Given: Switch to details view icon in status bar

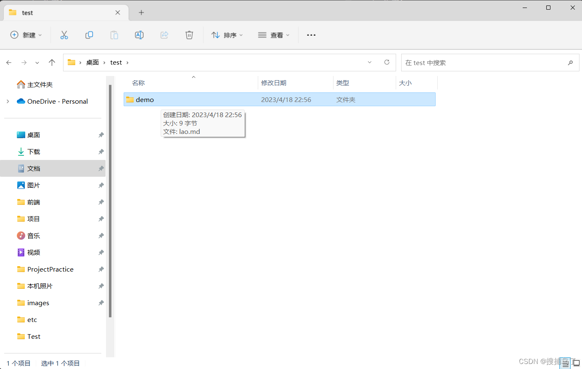Looking at the screenshot, I should [x=566, y=364].
